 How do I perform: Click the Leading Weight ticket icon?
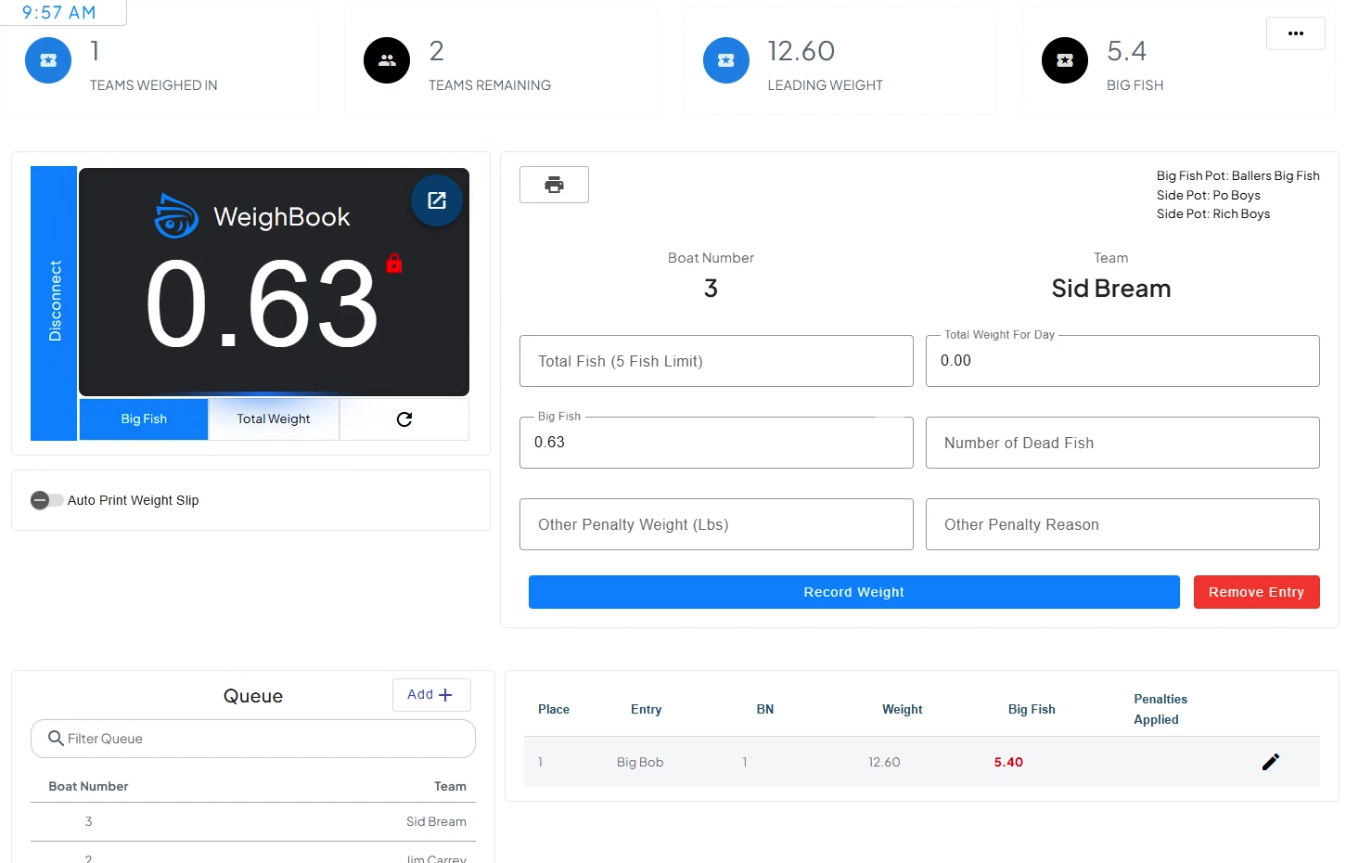[726, 60]
